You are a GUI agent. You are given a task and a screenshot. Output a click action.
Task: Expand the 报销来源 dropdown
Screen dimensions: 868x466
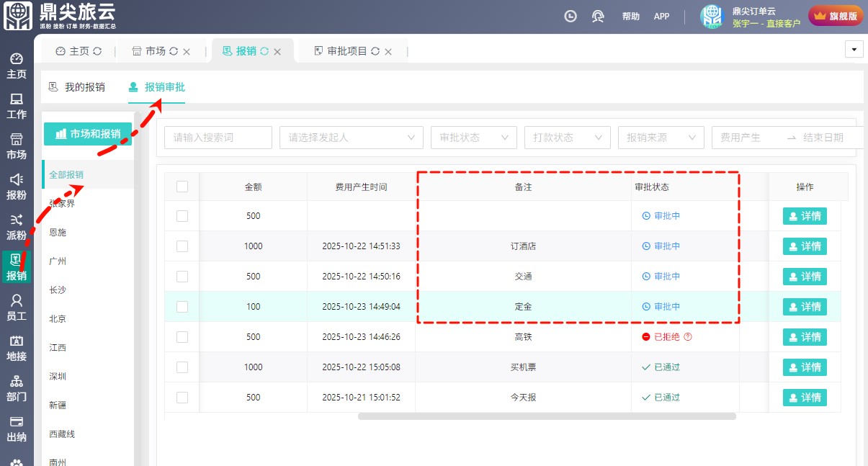[x=661, y=138]
